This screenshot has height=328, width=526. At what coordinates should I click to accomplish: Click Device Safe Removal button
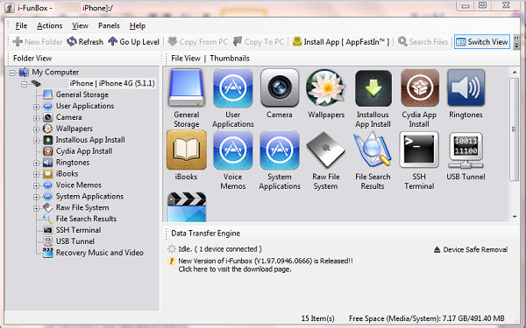(471, 249)
